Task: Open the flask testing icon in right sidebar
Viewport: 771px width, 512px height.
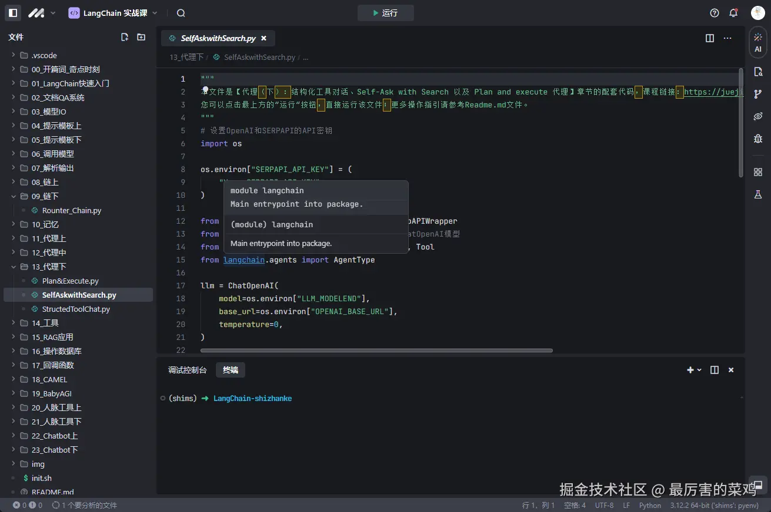Action: (x=758, y=194)
